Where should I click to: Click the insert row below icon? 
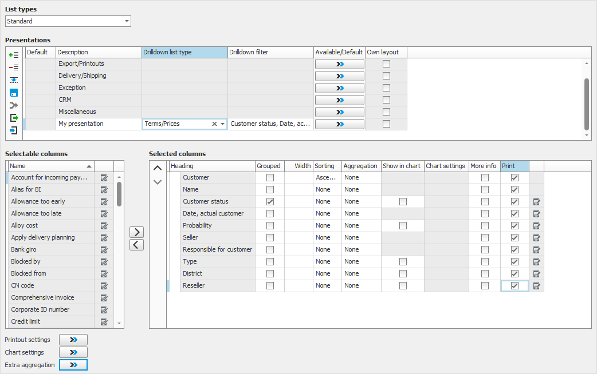click(14, 80)
